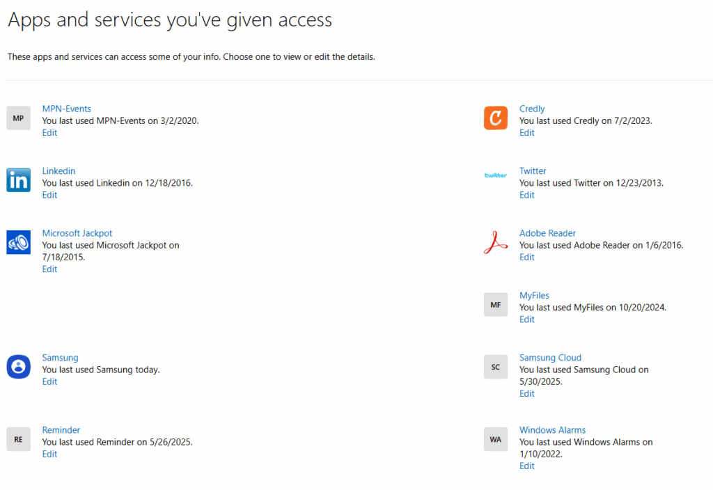This screenshot has height=490, width=713.
Task: Click the Microsoft Jackpot speaker icon
Action: [18, 242]
